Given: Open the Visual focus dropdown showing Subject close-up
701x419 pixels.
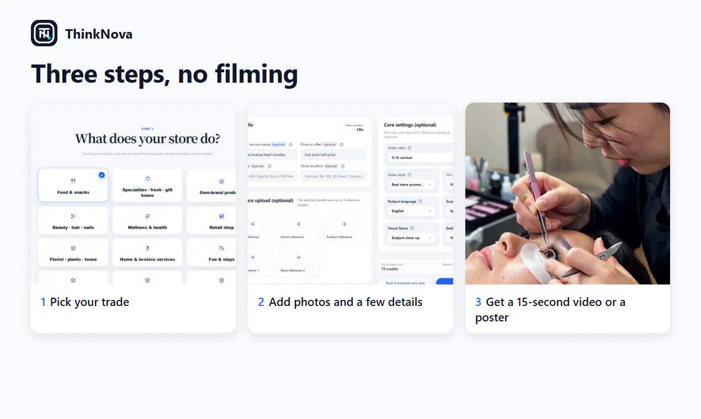Looking at the screenshot, I should pos(412,238).
